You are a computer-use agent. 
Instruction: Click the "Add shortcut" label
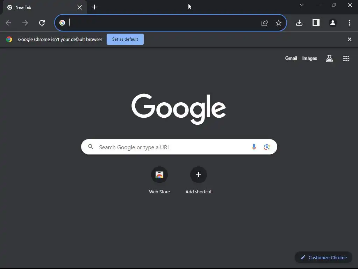pyautogui.click(x=199, y=192)
